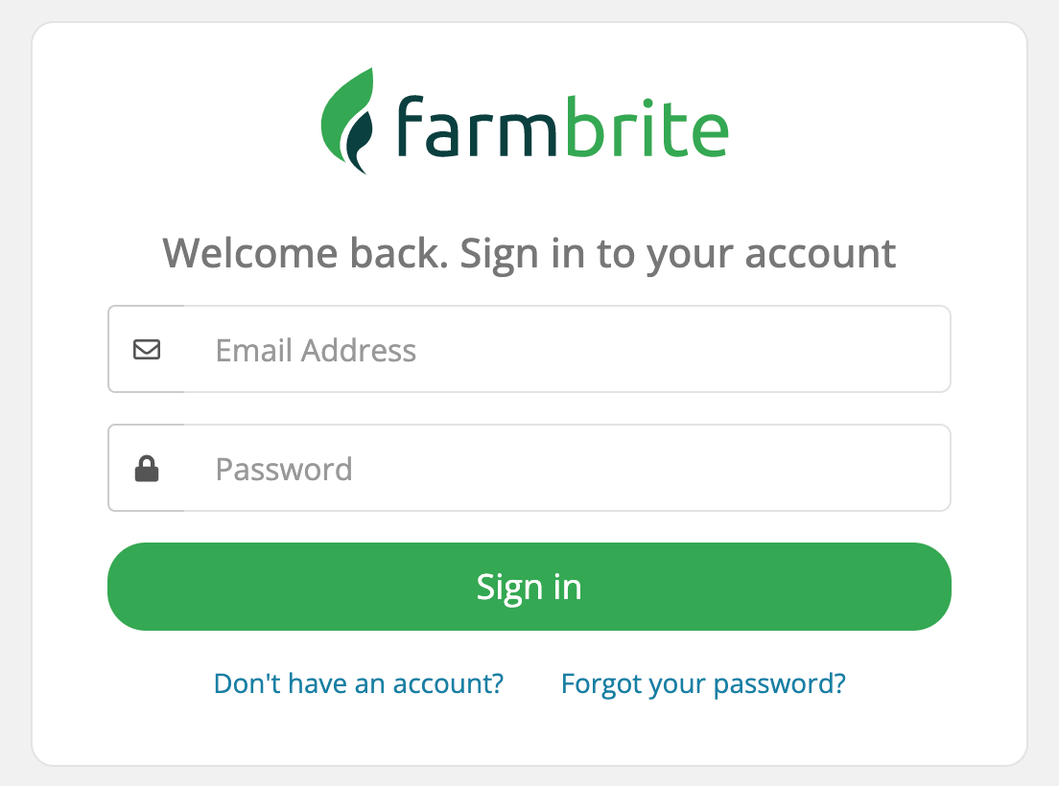The image size is (1059, 786).
Task: Follow the 'Forgot your password?' link
Action: [x=703, y=683]
